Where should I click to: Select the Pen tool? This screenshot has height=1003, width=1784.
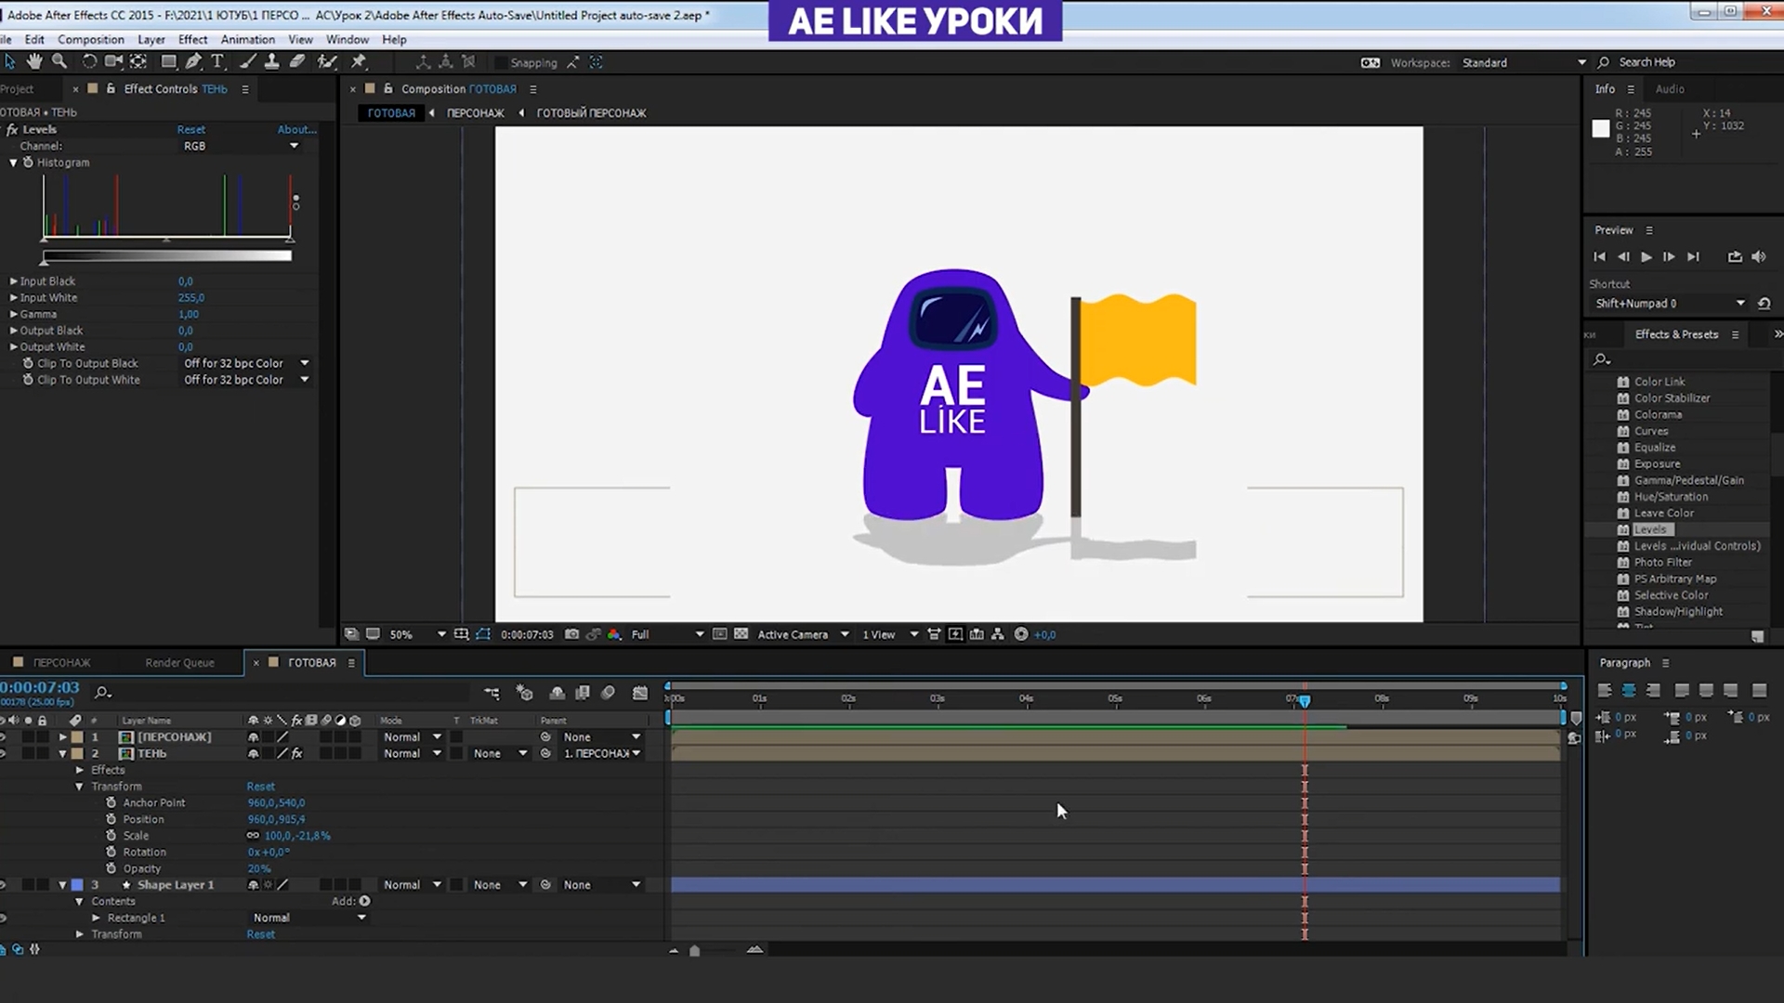(193, 61)
